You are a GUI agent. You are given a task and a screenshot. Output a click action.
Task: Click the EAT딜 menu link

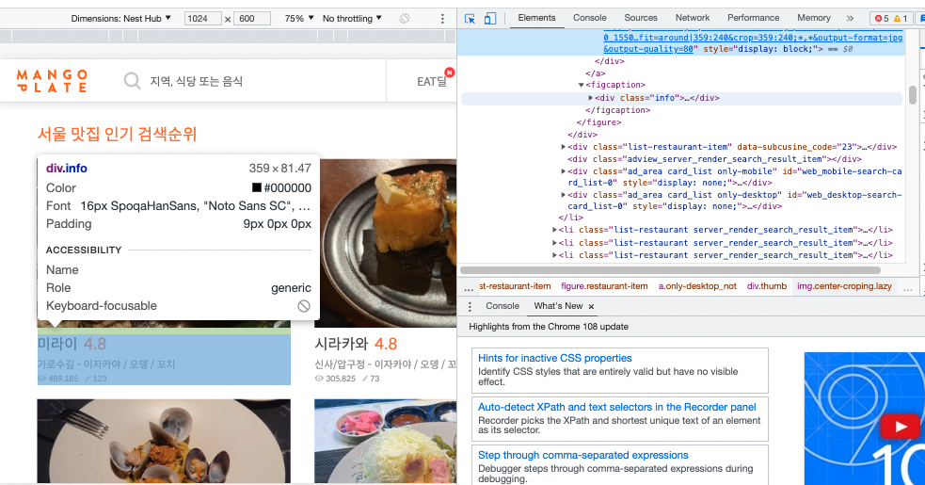[x=432, y=82]
